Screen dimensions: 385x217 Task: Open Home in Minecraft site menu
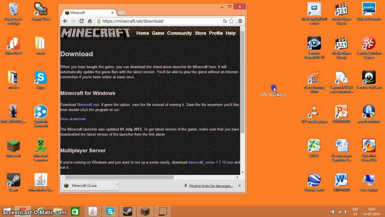click(143, 33)
